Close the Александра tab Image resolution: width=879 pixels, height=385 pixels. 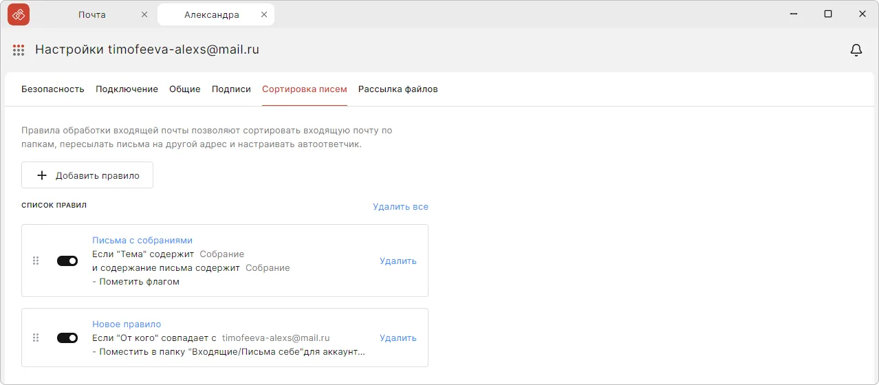click(264, 14)
